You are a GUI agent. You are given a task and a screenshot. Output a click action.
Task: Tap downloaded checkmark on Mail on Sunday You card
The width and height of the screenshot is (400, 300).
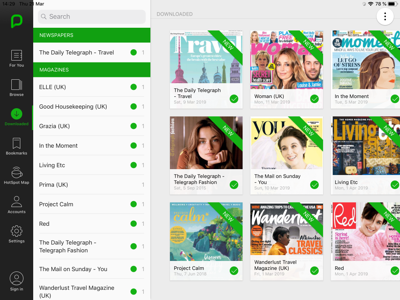[x=314, y=185]
